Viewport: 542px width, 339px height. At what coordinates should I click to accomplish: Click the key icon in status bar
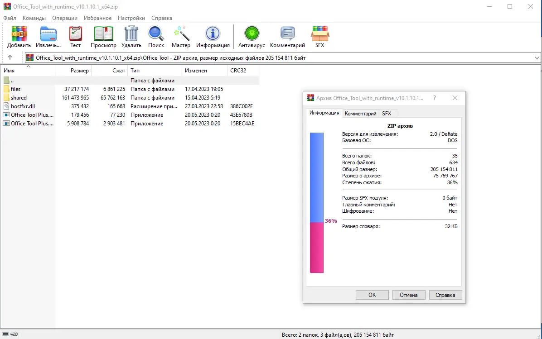pyautogui.click(x=14, y=334)
